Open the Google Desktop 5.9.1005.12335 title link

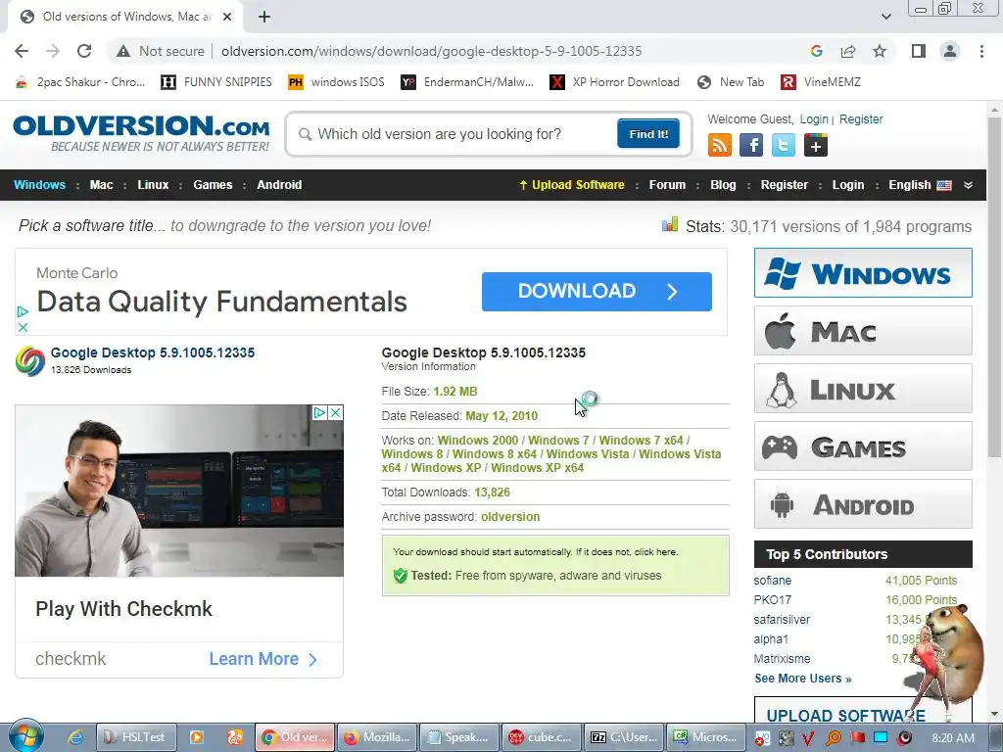tap(152, 352)
